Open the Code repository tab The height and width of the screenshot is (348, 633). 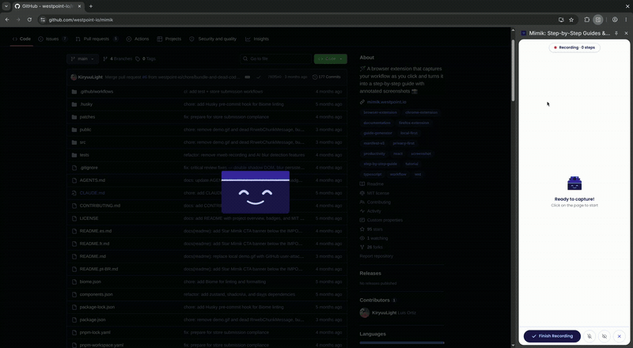pyautogui.click(x=21, y=39)
